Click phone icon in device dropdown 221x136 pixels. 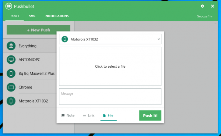click(x=65, y=39)
